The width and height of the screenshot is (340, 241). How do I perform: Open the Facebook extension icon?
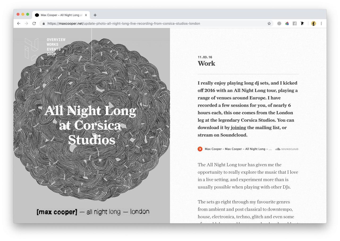pyautogui.click(x=295, y=24)
